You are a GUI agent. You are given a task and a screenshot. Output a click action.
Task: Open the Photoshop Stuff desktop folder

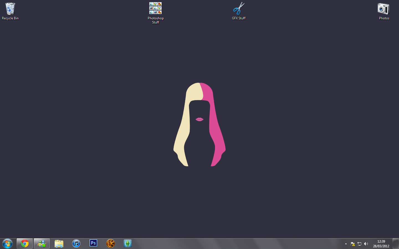(155, 12)
